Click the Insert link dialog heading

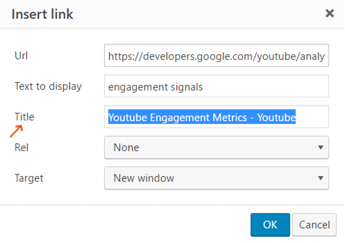pos(42,14)
